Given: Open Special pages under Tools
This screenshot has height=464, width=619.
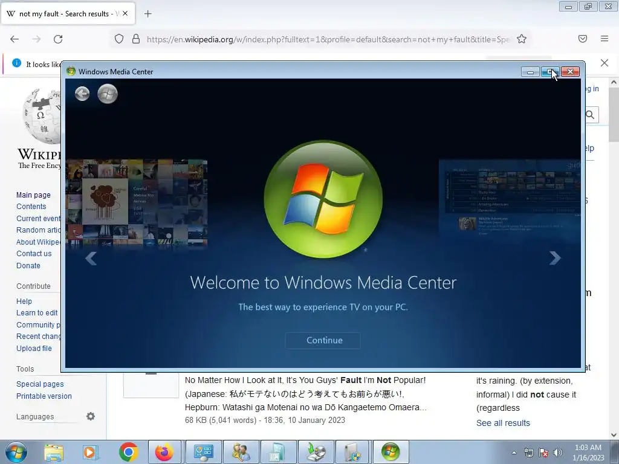Looking at the screenshot, I should click(40, 384).
